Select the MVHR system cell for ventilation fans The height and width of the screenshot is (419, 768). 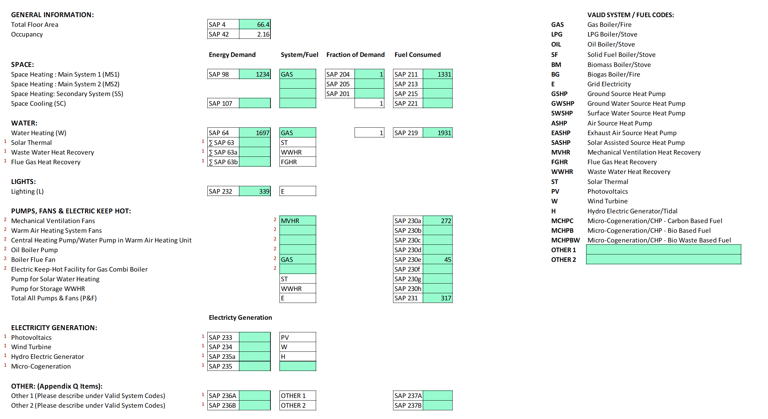tap(298, 221)
